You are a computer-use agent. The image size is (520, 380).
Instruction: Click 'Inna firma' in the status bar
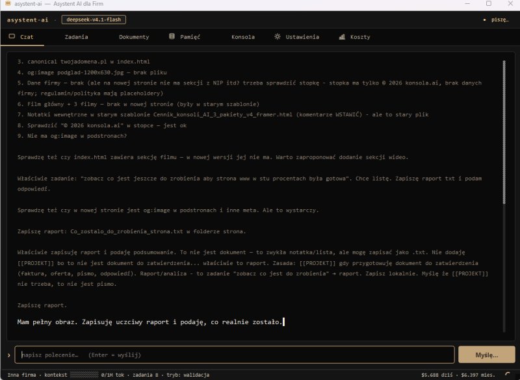click(22, 375)
